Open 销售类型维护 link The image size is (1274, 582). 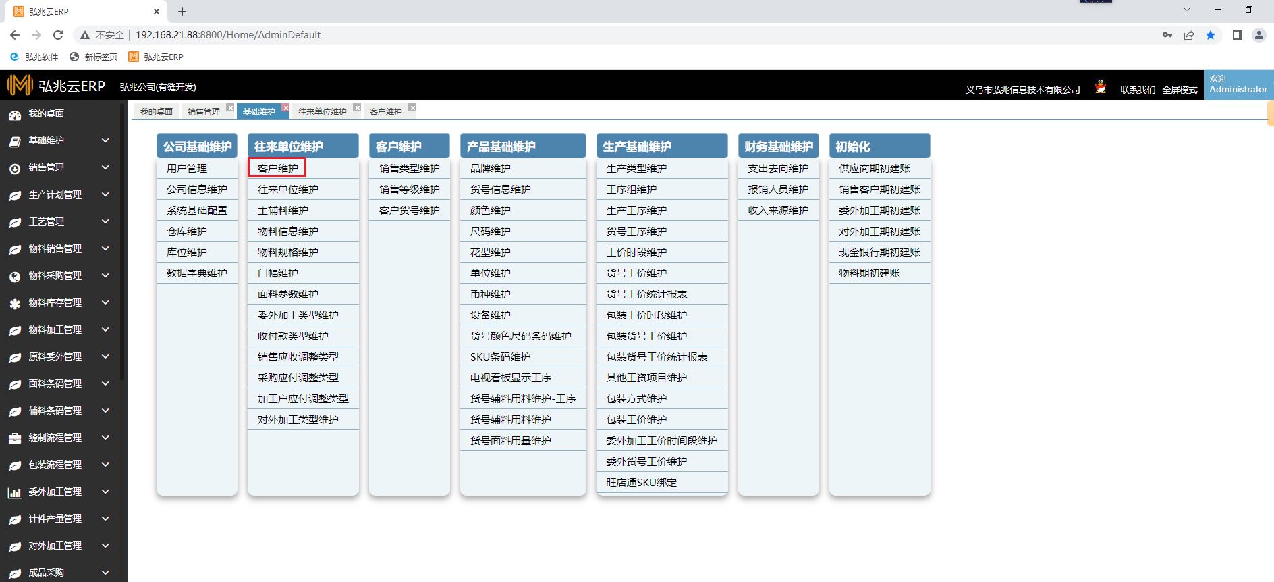click(410, 168)
